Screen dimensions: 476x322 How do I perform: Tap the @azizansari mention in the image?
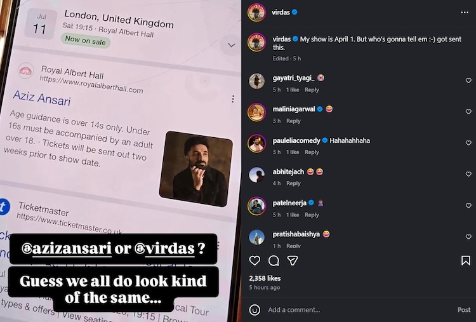coord(67,249)
